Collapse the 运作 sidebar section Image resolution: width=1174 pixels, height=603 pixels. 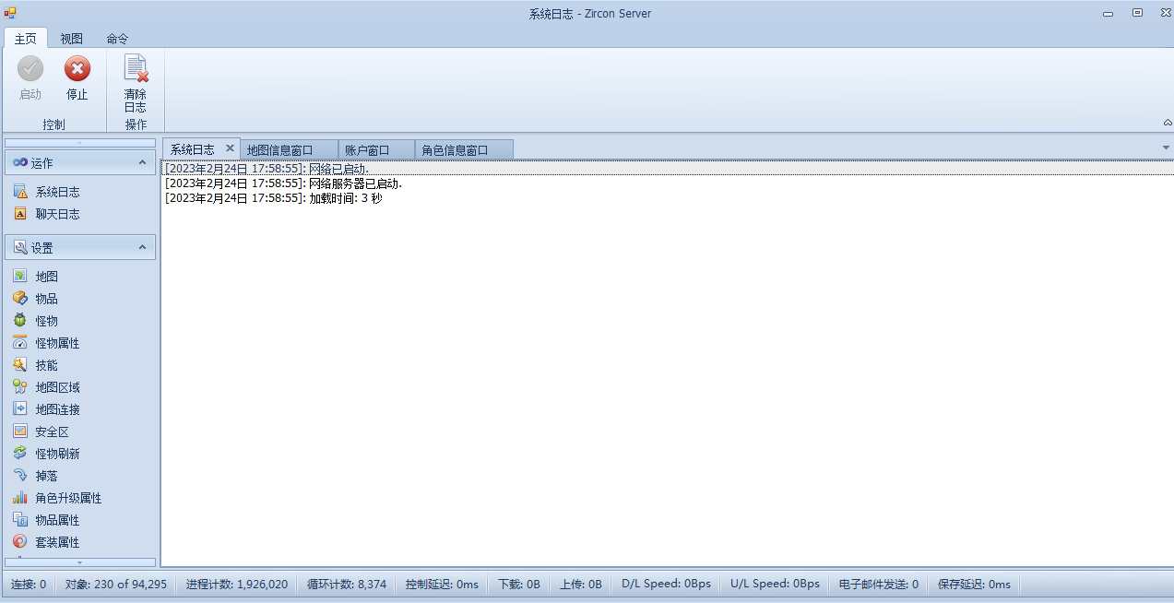tap(142, 162)
